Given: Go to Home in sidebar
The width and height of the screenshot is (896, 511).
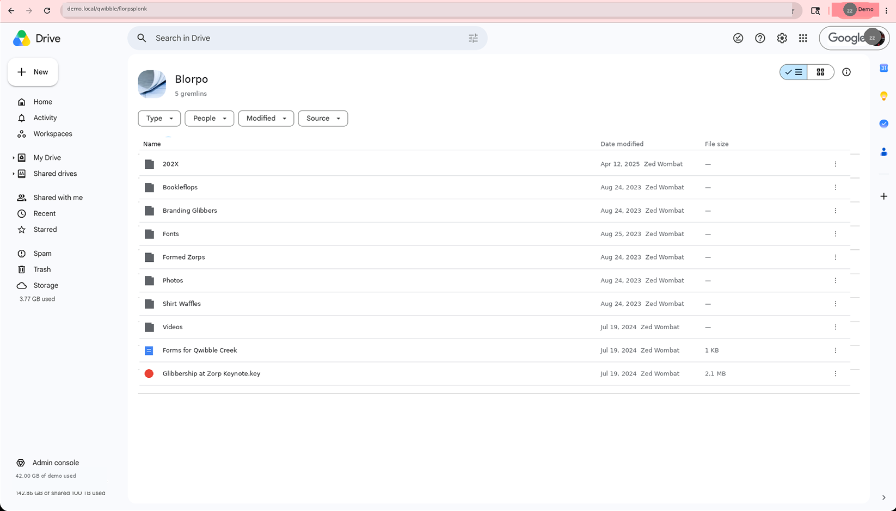Looking at the screenshot, I should pos(42,102).
